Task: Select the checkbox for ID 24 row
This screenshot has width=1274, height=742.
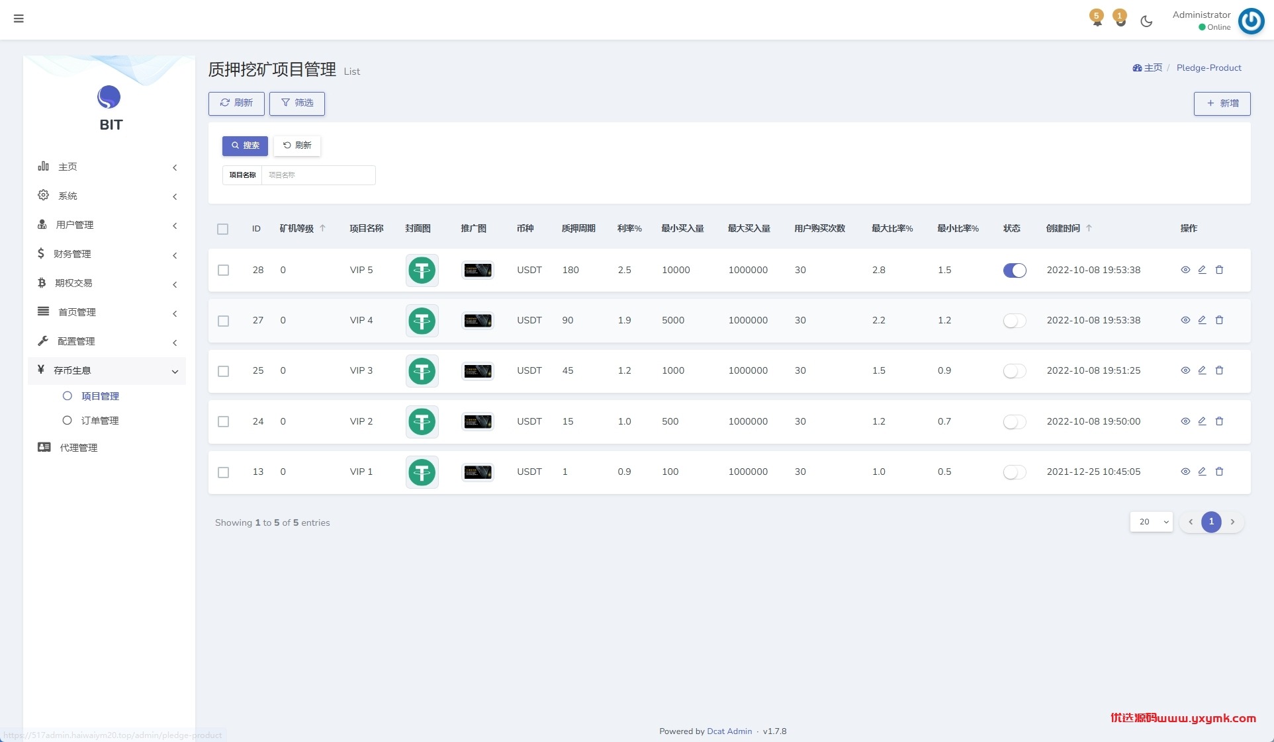Action: (x=224, y=422)
